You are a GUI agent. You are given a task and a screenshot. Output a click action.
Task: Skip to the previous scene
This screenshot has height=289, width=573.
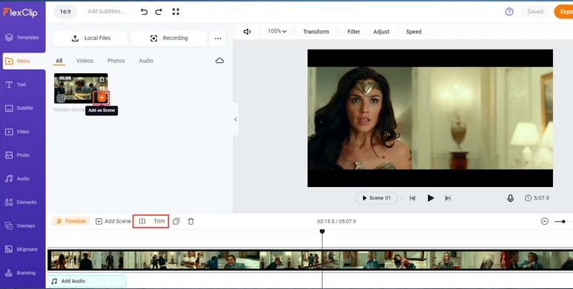point(412,198)
